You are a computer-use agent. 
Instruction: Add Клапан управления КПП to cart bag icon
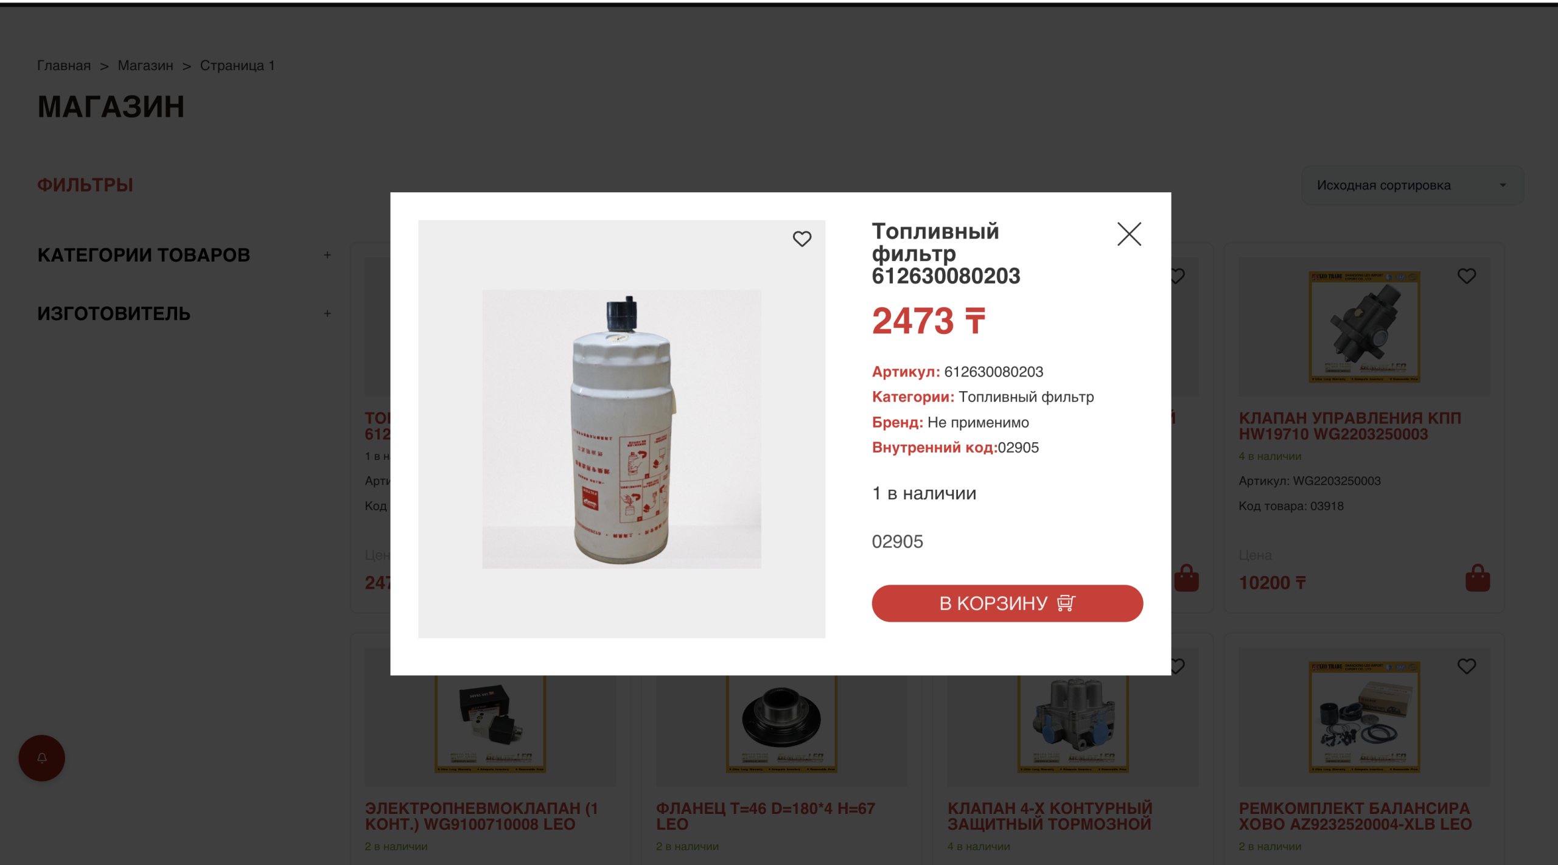[x=1477, y=578]
